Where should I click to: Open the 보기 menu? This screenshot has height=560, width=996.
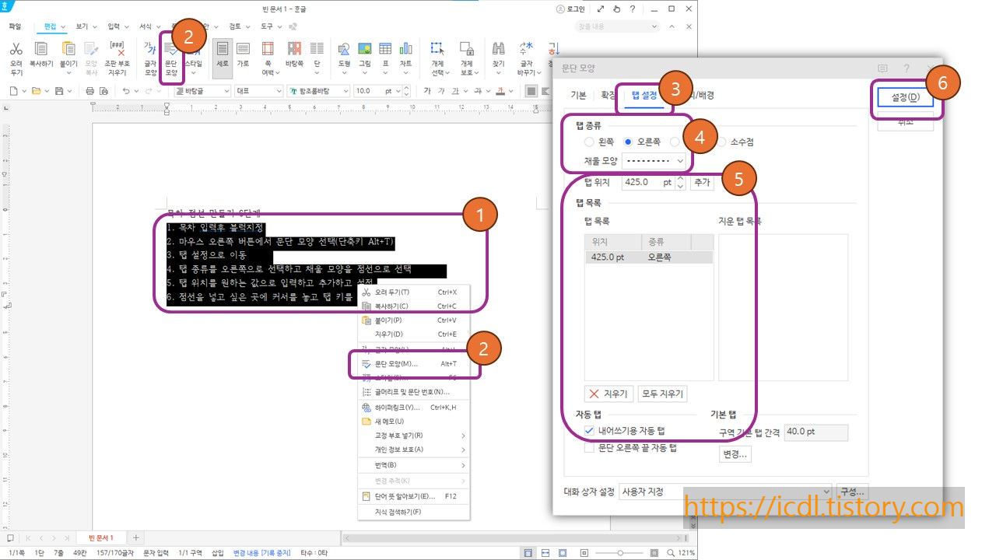coord(82,26)
